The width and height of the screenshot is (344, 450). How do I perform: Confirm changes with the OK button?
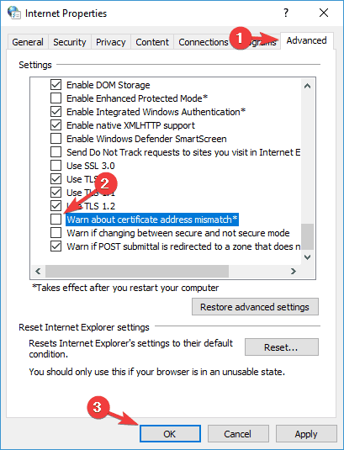170,434
